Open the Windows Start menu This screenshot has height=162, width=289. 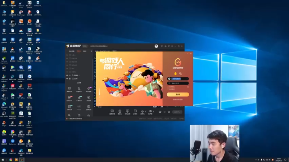click(x=3, y=160)
